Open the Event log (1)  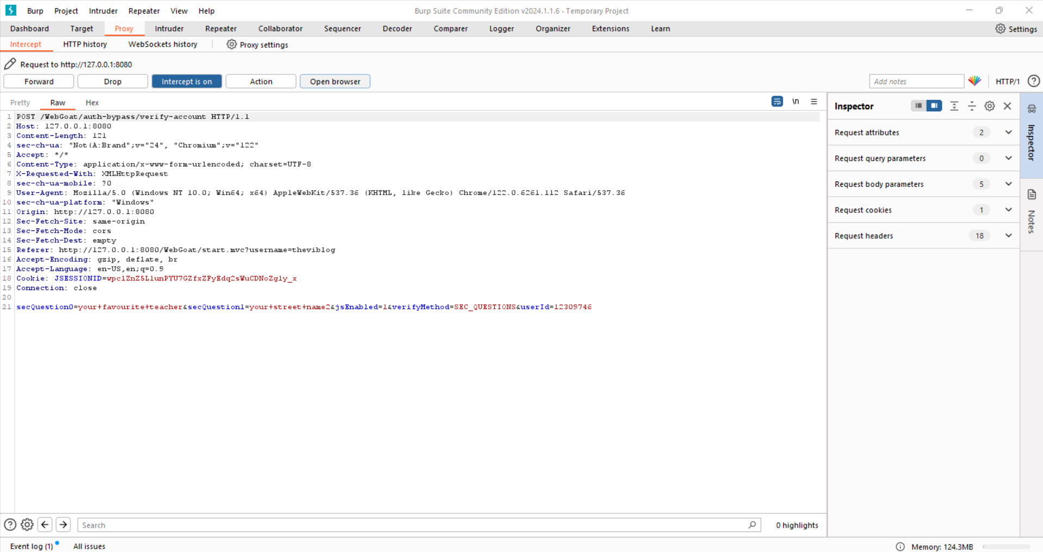[32, 547]
